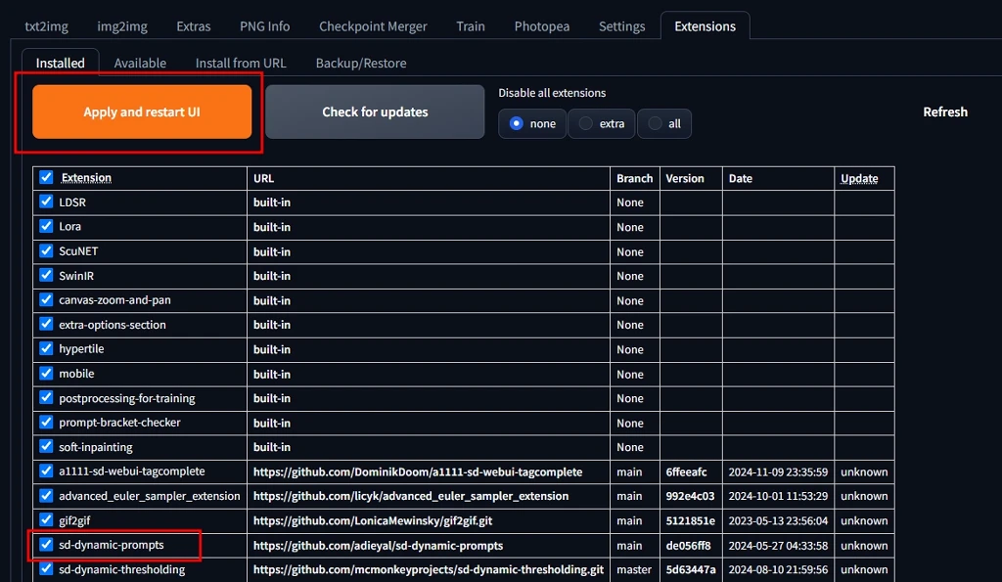Viewport: 1002px width, 582px height.
Task: Open Install from URL sub-tab
Action: 241,63
